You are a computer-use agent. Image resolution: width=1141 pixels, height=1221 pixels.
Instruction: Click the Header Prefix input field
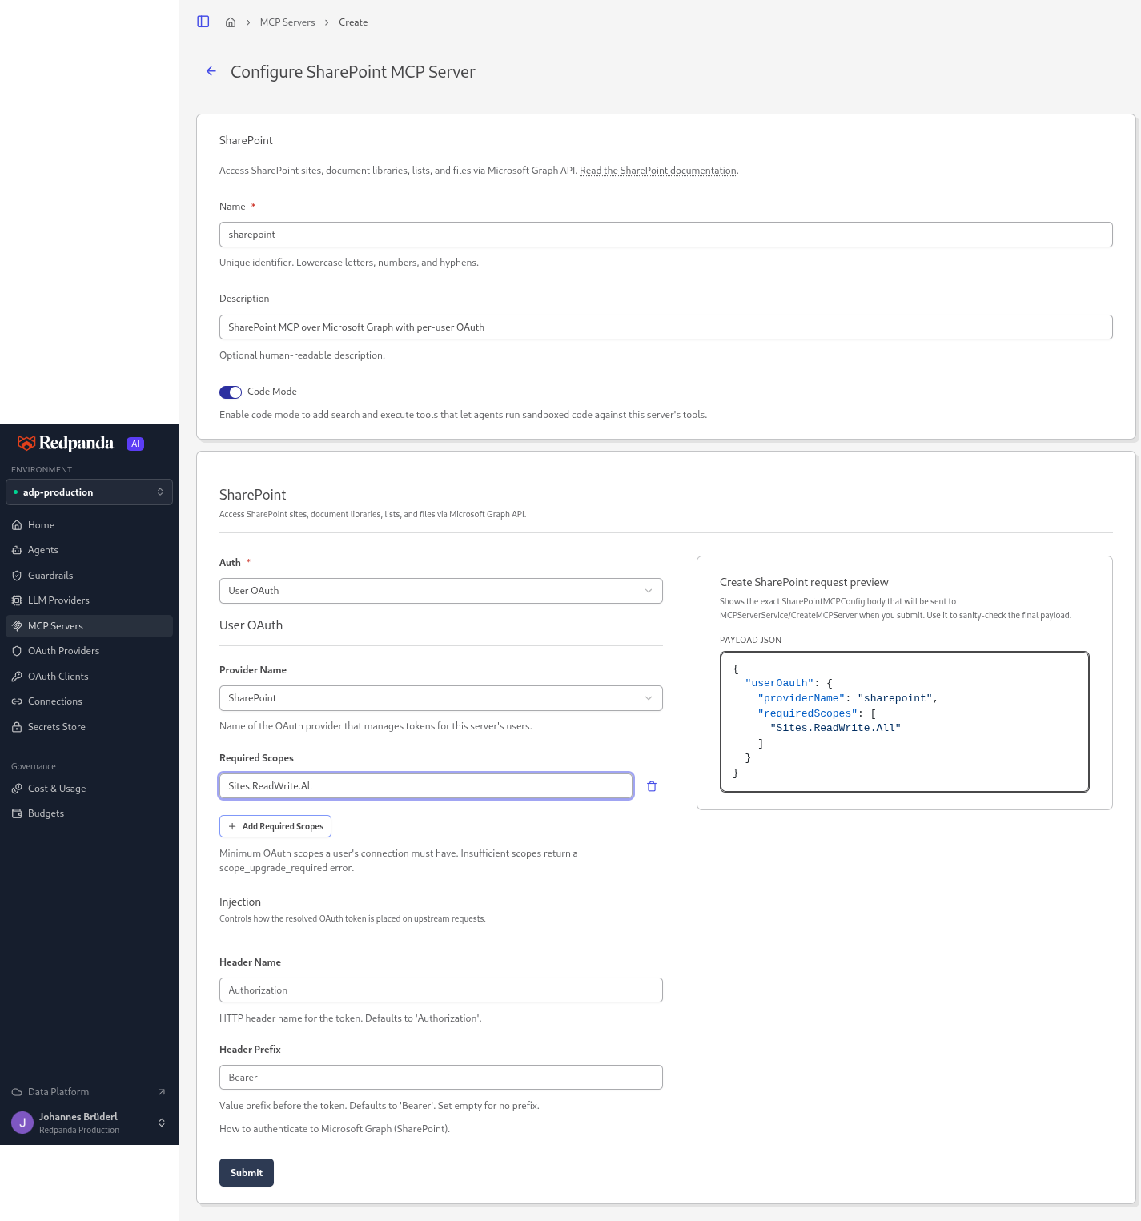click(x=441, y=1078)
